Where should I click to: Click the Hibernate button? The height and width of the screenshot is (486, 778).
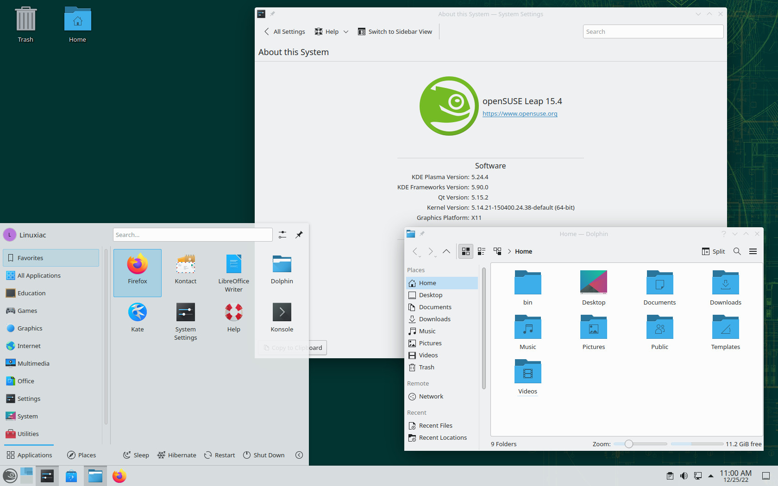point(176,455)
